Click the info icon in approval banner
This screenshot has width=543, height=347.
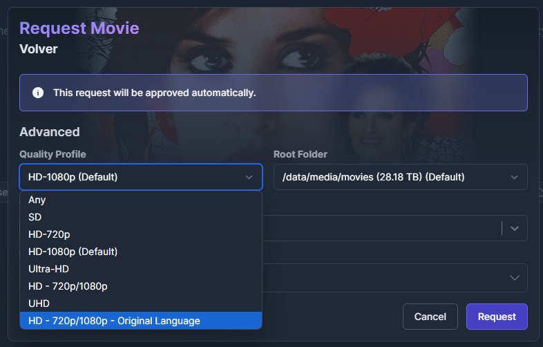click(x=38, y=93)
